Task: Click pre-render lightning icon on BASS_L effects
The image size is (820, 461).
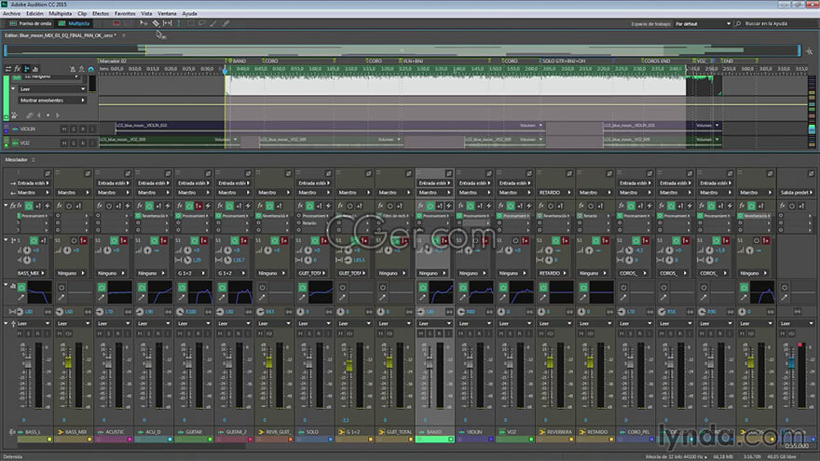Action: pos(48,206)
